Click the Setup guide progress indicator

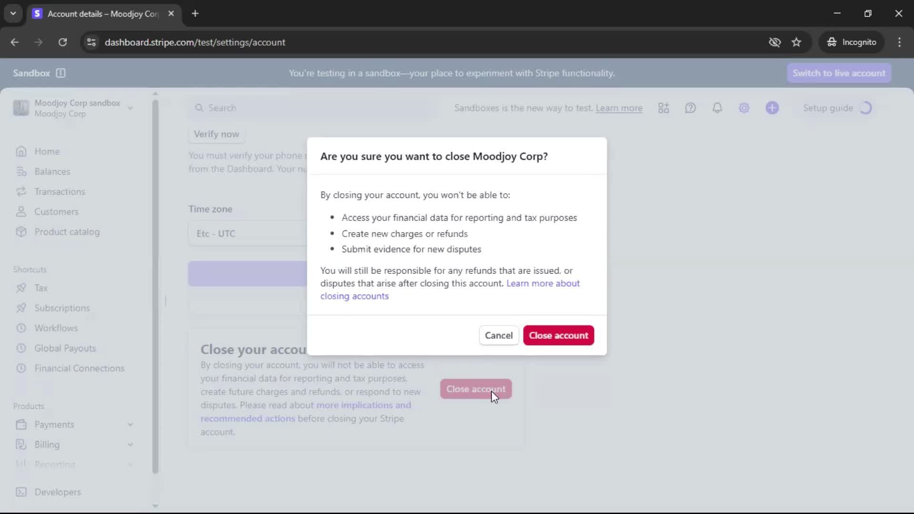[865, 108]
